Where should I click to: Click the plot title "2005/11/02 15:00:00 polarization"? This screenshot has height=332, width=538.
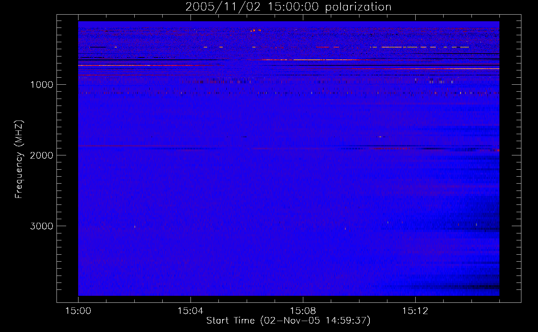click(288, 7)
